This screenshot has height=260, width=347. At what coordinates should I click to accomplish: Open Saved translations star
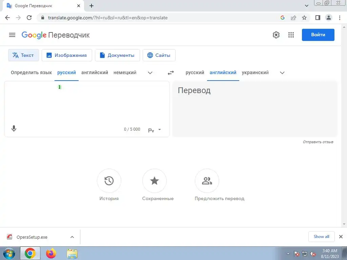pyautogui.click(x=155, y=181)
